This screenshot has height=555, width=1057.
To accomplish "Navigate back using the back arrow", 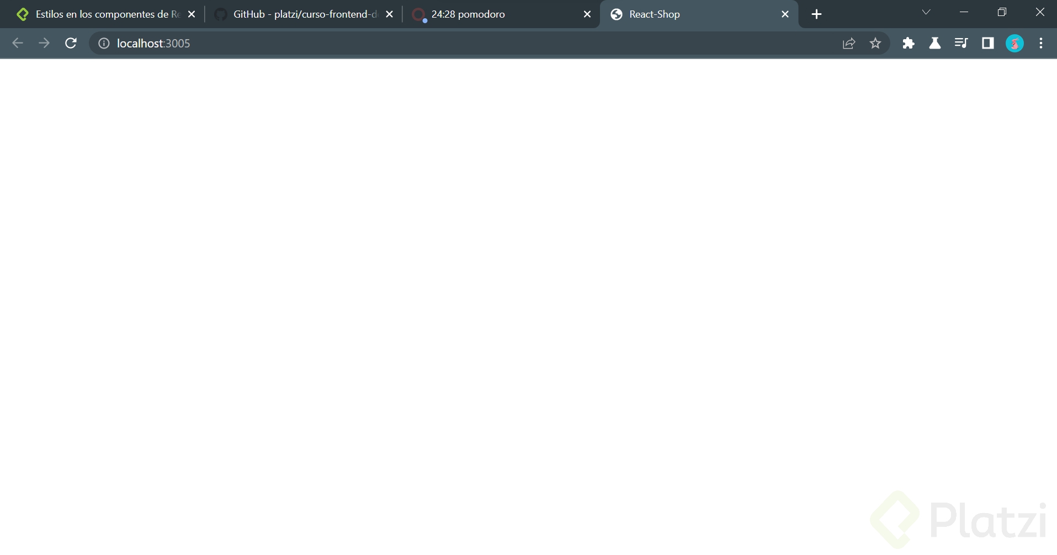I will point(18,43).
